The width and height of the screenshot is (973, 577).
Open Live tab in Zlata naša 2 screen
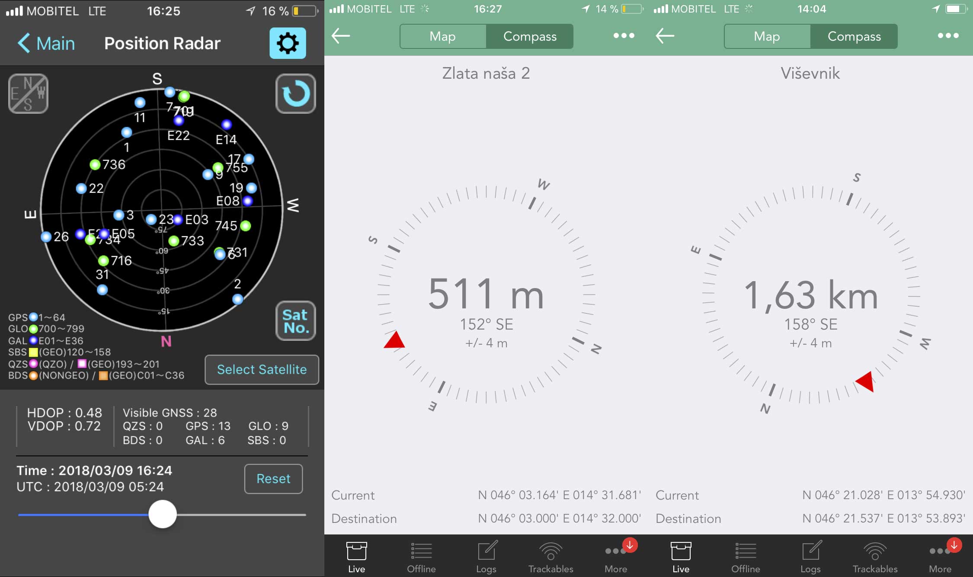pyautogui.click(x=356, y=557)
